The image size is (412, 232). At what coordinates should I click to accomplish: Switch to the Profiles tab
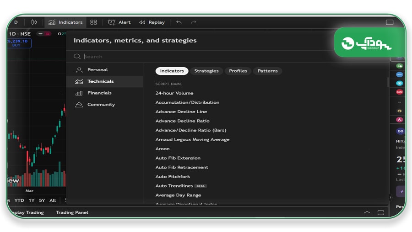[238, 71]
